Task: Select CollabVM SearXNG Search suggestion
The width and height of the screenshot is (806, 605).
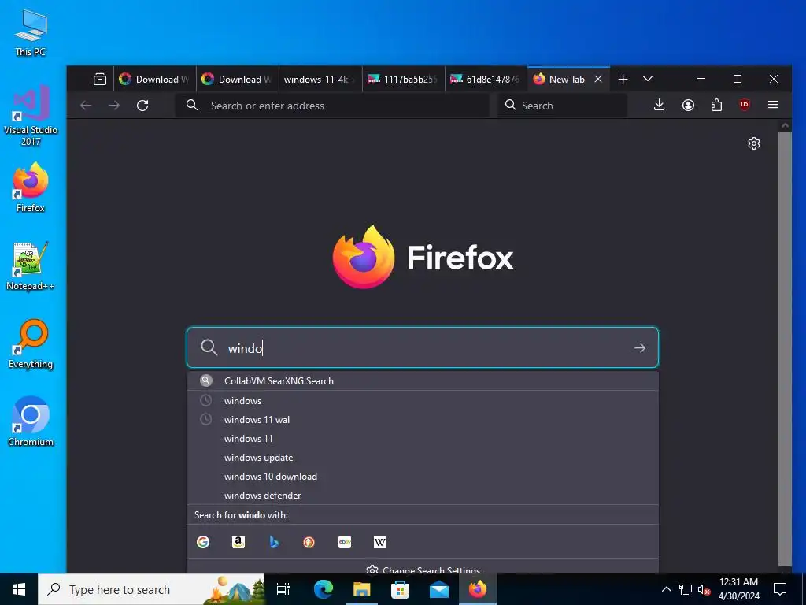Action: point(423,381)
